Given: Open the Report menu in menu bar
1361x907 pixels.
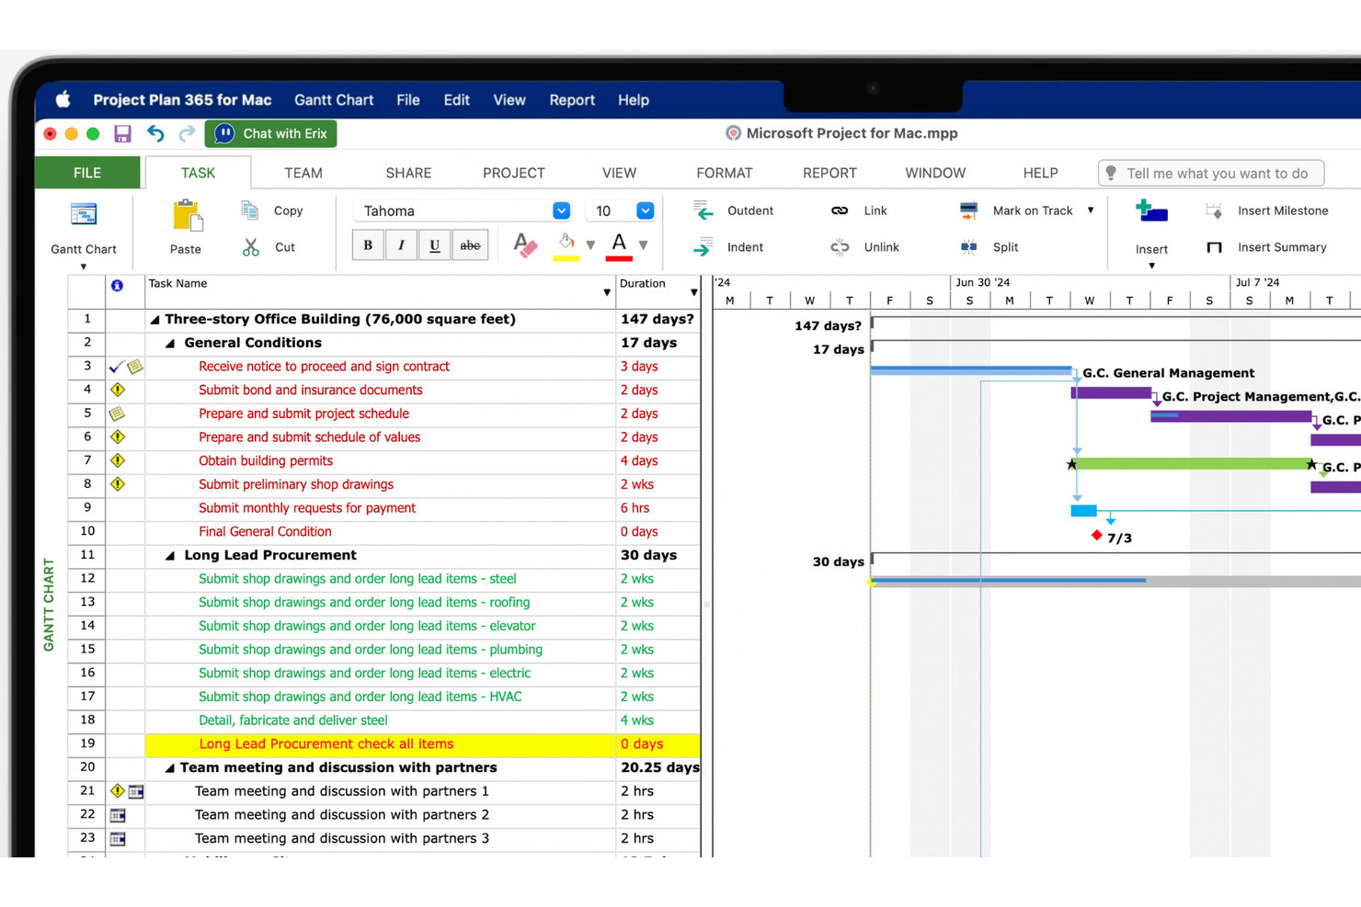Looking at the screenshot, I should (x=572, y=100).
